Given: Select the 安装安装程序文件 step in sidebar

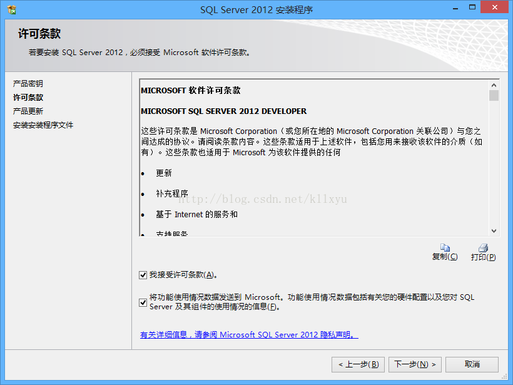Looking at the screenshot, I should 43,125.
